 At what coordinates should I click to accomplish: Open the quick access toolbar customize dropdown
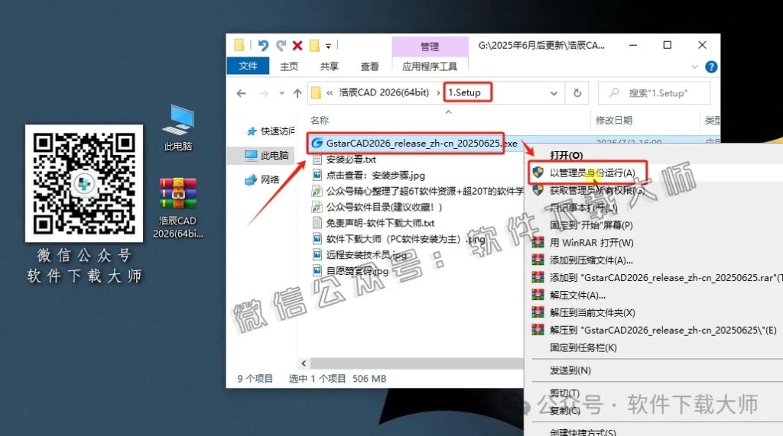328,47
